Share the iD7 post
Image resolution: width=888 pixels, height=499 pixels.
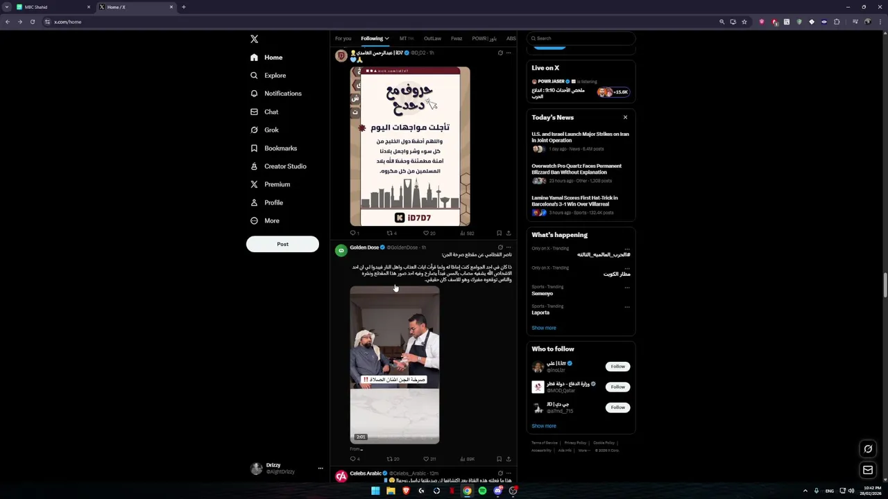509,234
